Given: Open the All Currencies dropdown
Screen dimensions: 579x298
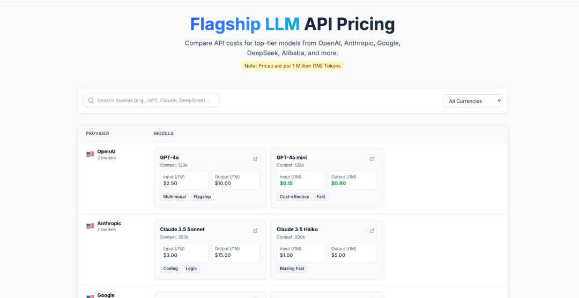Looking at the screenshot, I should pyautogui.click(x=473, y=101).
